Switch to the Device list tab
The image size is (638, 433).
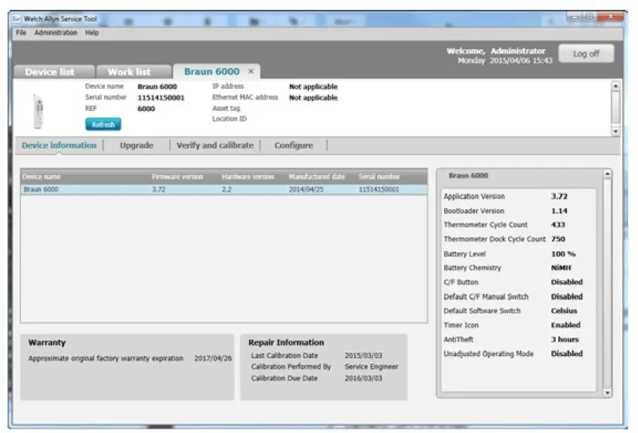(x=50, y=72)
